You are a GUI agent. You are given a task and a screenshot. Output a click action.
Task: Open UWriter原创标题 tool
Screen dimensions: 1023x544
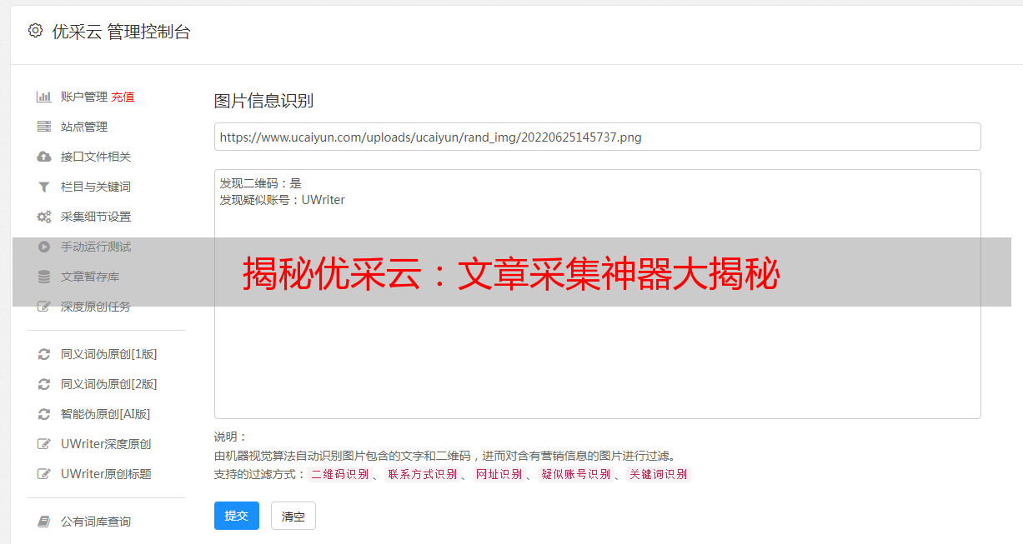click(106, 474)
